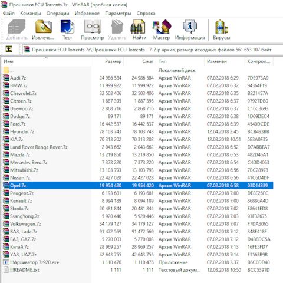Screen dimensions: 283x283
Task: Click the archive icon next to Chevrolet.7z
Action: coord(6,93)
